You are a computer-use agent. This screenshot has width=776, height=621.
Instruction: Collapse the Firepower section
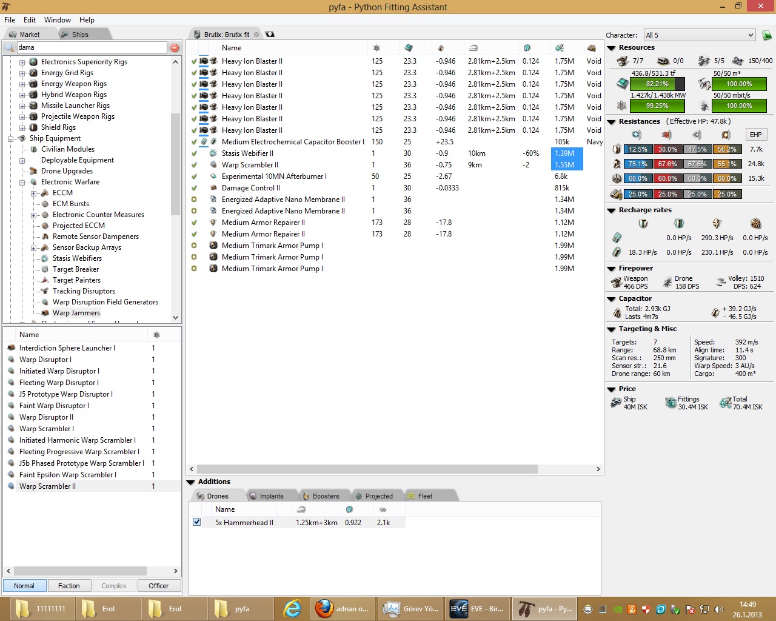(611, 269)
